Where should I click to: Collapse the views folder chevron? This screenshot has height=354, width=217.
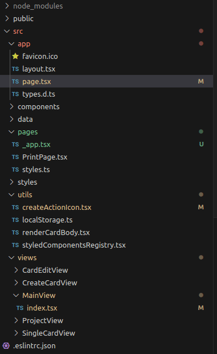[11, 257]
